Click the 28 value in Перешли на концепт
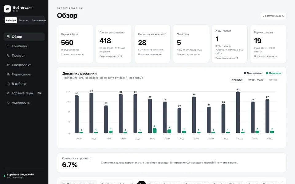 (x=142, y=43)
